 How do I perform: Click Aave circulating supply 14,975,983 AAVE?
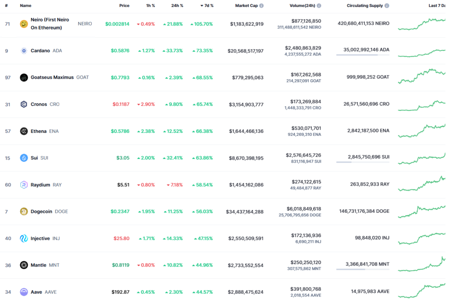click(x=370, y=292)
